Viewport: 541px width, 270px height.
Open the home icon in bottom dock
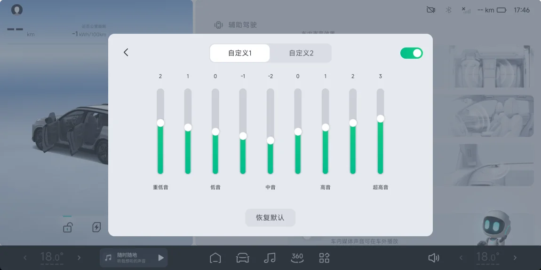coord(215,258)
